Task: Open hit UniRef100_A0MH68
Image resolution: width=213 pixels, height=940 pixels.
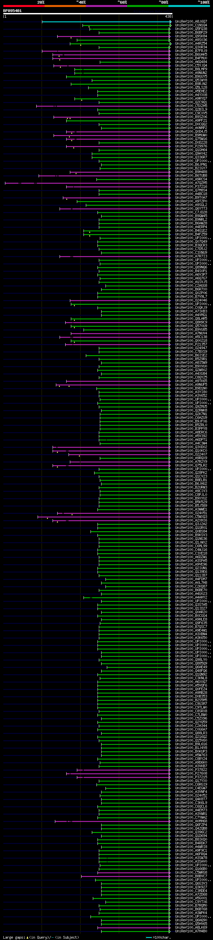Action: [x=191, y=821]
